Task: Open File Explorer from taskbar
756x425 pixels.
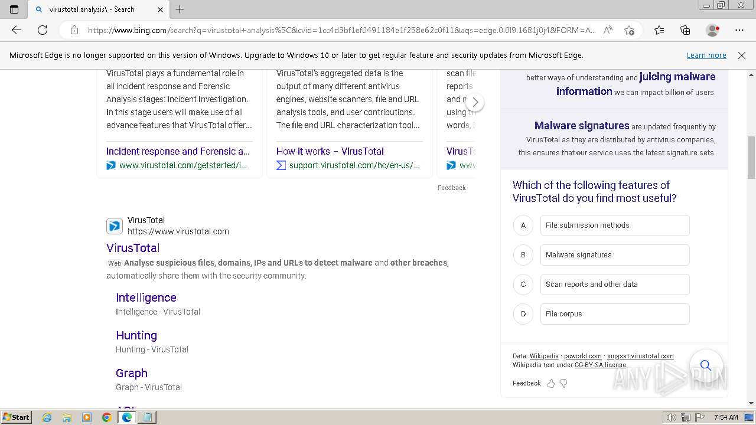Action: pos(67,417)
